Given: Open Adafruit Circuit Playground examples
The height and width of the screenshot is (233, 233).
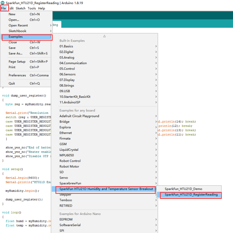Looking at the screenshot, I should [x=105, y=116].
